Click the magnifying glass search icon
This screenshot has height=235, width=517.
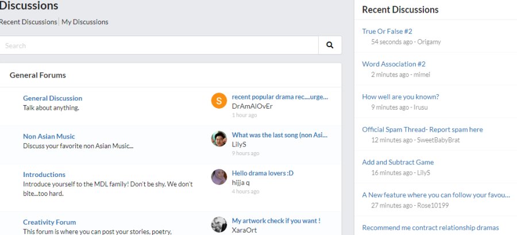pos(330,45)
